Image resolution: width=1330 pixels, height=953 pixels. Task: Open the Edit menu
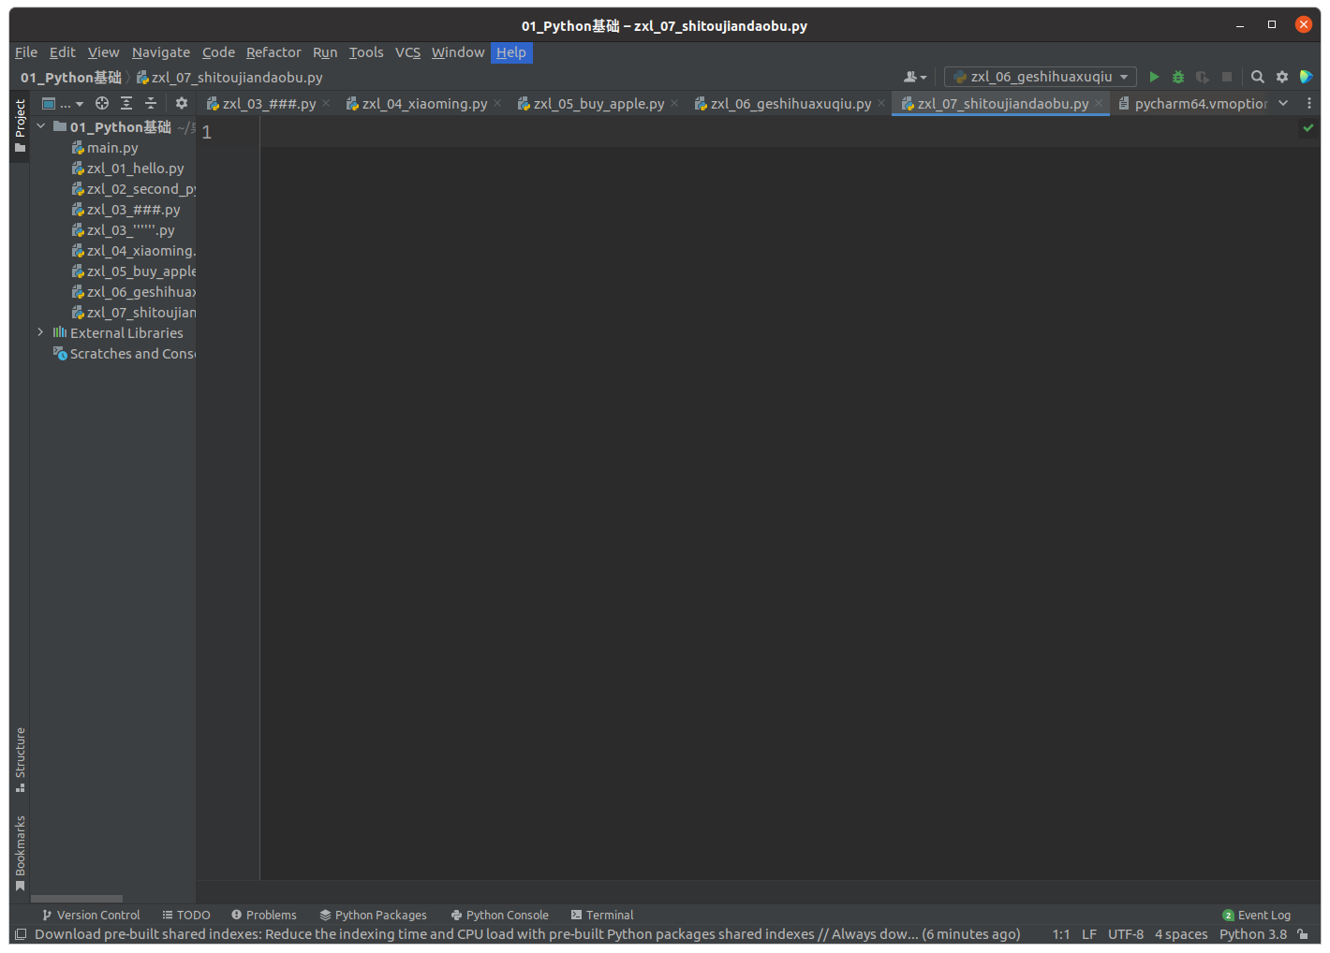62,52
